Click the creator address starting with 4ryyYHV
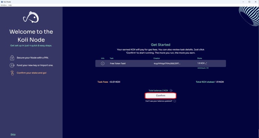 point(167,63)
